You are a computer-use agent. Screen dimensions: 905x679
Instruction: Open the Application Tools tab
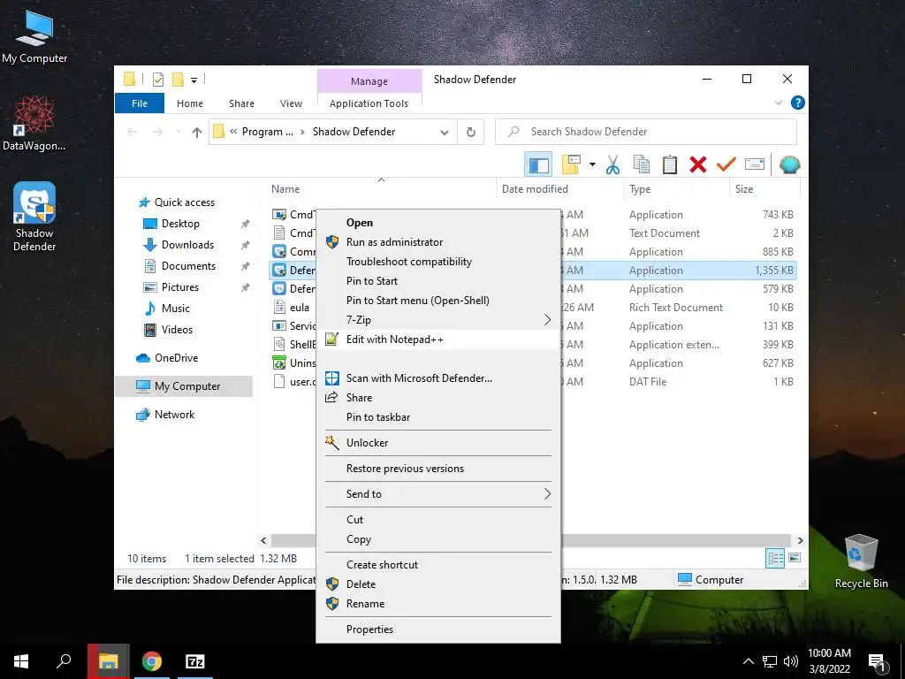coord(369,103)
